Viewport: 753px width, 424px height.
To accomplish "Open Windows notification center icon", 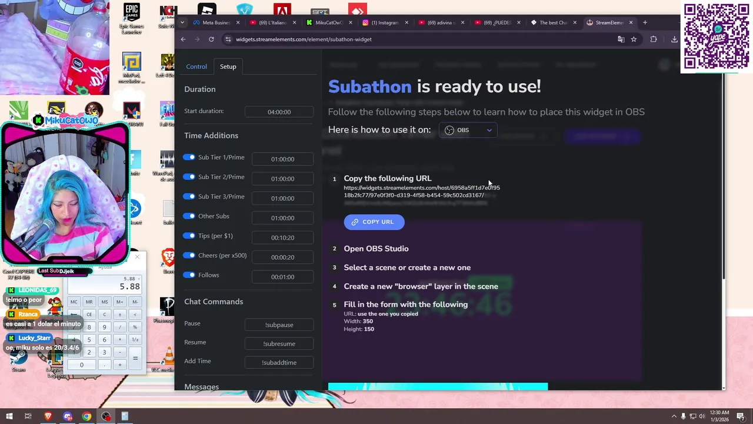I will 740,416.
